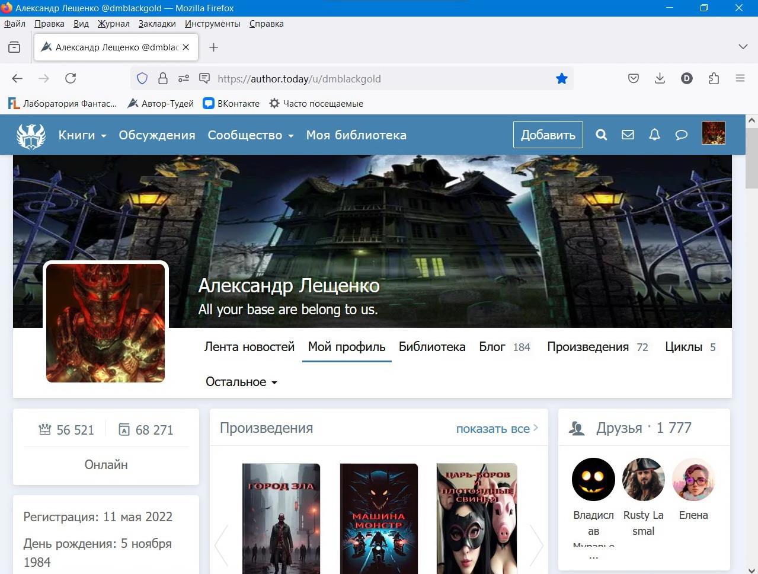Click the URL address field
Screen dimensions: 758x574
click(379, 79)
